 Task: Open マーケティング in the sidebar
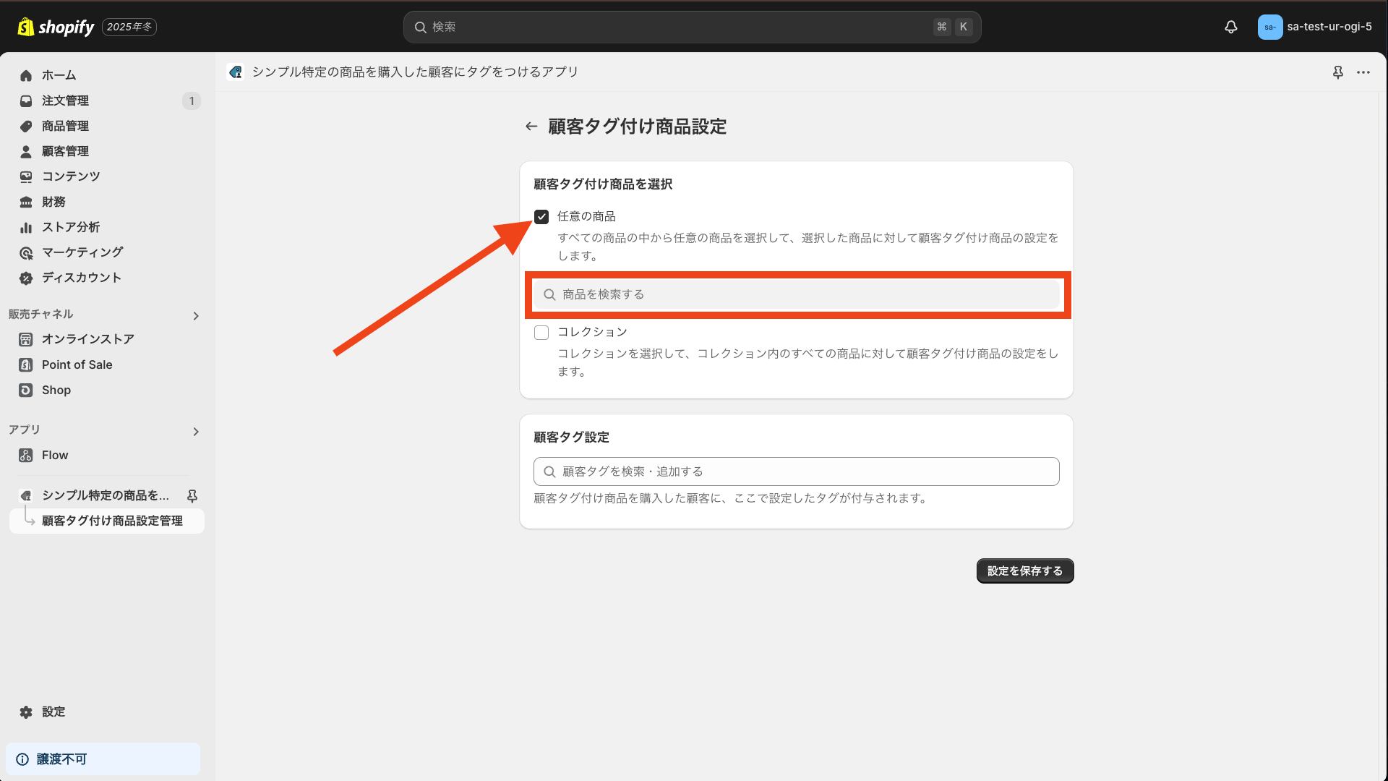82,252
